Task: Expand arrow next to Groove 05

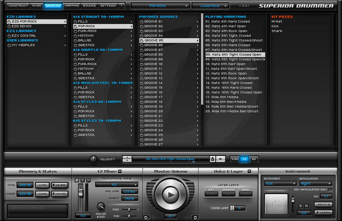Action: pyautogui.click(x=197, y=41)
